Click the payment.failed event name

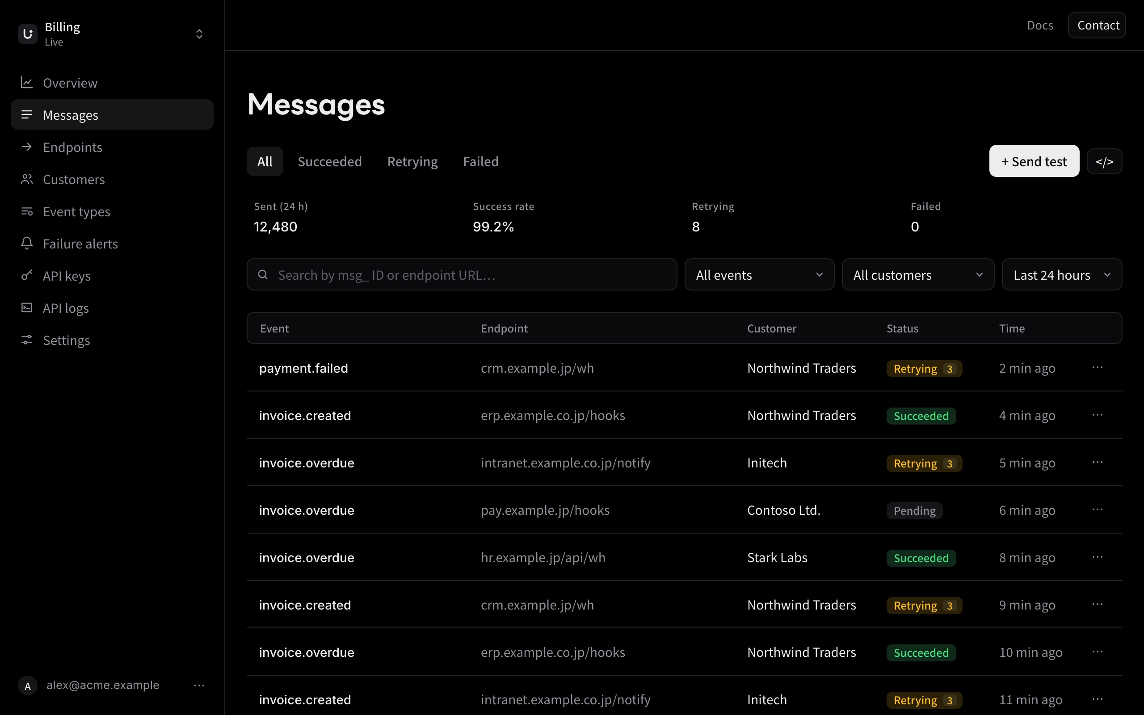click(303, 368)
